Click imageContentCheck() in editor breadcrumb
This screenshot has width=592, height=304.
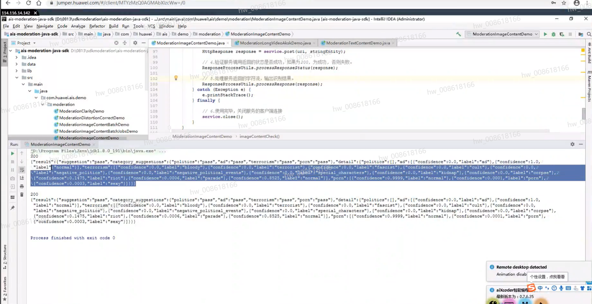[259, 136]
